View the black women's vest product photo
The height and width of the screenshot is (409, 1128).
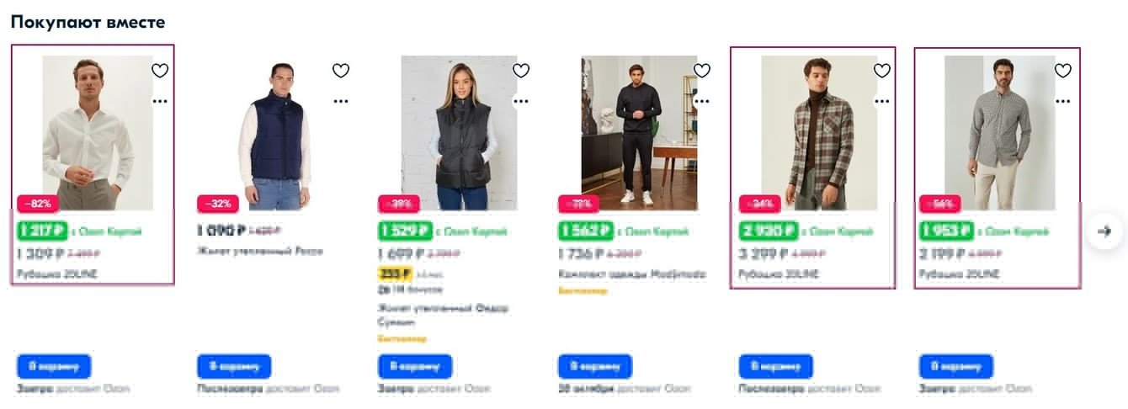point(459,133)
